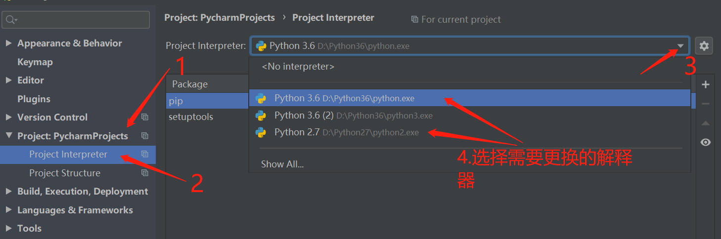The width and height of the screenshot is (721, 239).
Task: Choose Python 3.6 (2) python3.exe option
Action: [353, 116]
